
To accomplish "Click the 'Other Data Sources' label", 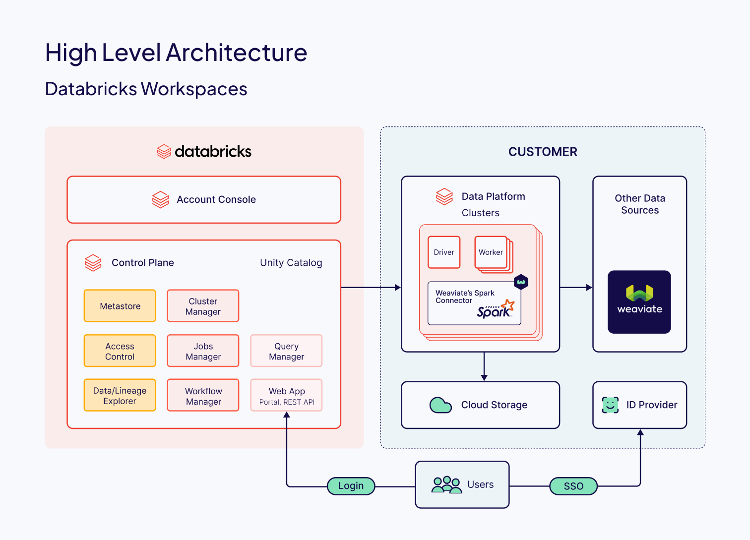I will coord(640,204).
